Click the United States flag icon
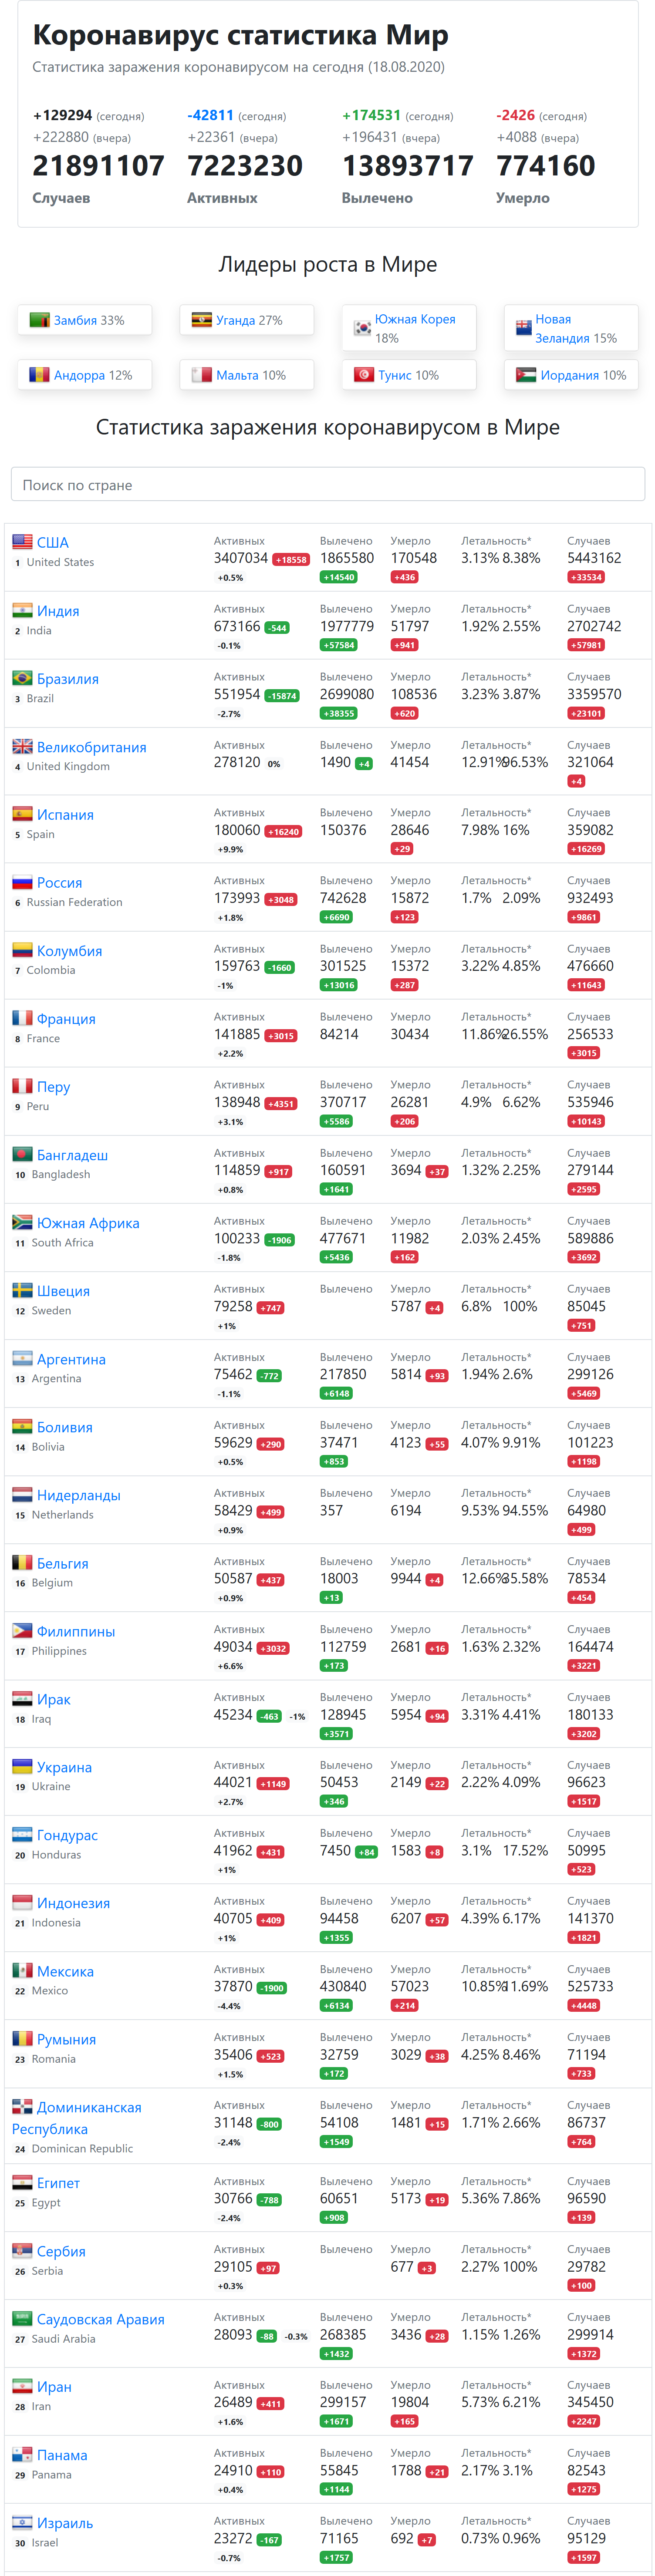Image resolution: width=655 pixels, height=2576 pixels. point(22,542)
